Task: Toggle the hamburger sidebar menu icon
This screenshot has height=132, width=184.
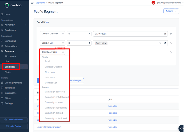Action: coord(32,3)
